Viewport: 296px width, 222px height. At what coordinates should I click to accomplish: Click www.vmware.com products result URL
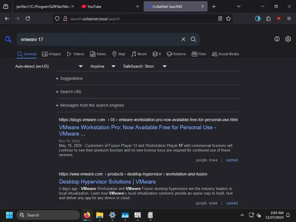(x=133, y=174)
